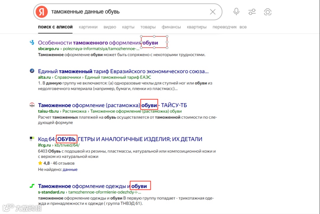Open the 46 отзывов reviews text
The image size is (320, 214).
coord(63,163)
